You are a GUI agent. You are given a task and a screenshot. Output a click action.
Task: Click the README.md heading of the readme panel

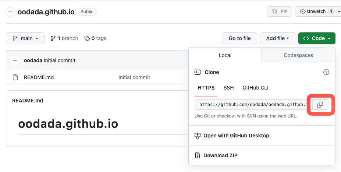[x=28, y=101]
